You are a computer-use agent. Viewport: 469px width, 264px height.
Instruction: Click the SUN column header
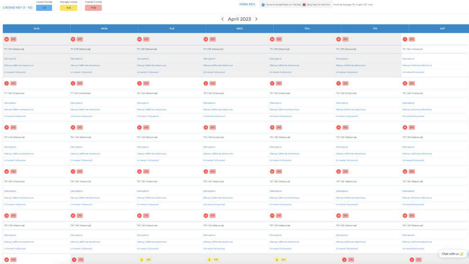(37, 29)
